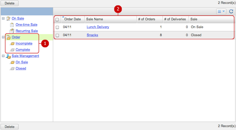The width and height of the screenshot is (236, 130).
Task: Collapse the Sale Management tree node
Action: click(3, 56)
